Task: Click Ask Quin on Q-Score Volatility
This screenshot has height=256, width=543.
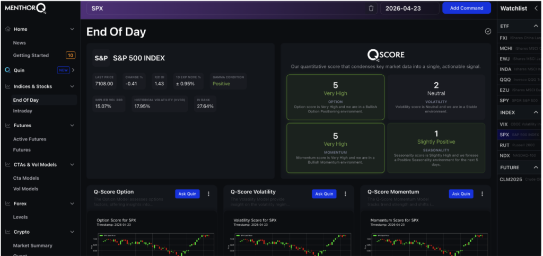Action: point(324,194)
